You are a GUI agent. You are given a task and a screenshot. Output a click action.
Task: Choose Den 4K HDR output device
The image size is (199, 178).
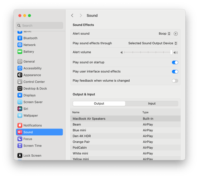tap(125, 136)
